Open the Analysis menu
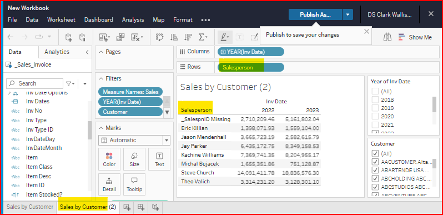The height and width of the screenshot is (215, 443). (133, 20)
